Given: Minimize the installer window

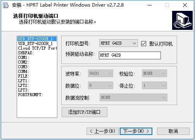Looking at the screenshot, I should [150, 5].
